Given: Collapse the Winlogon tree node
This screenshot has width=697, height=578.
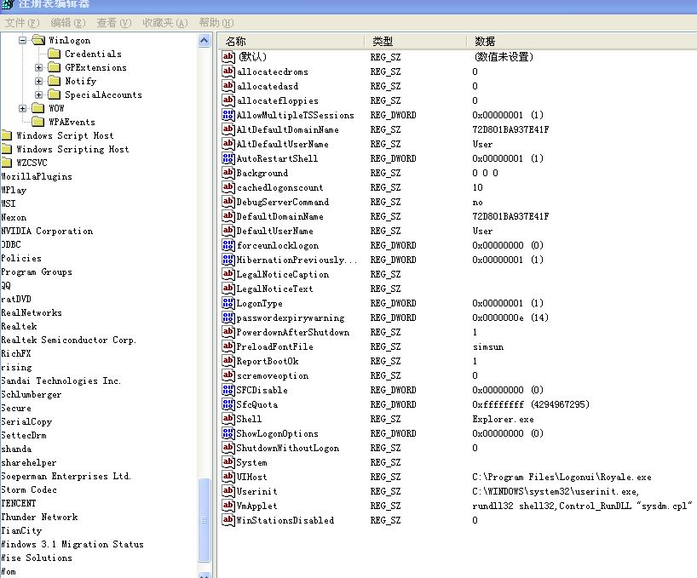Looking at the screenshot, I should click(22, 40).
